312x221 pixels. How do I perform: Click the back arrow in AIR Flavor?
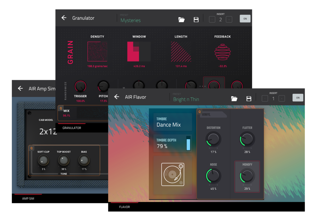tap(116, 97)
